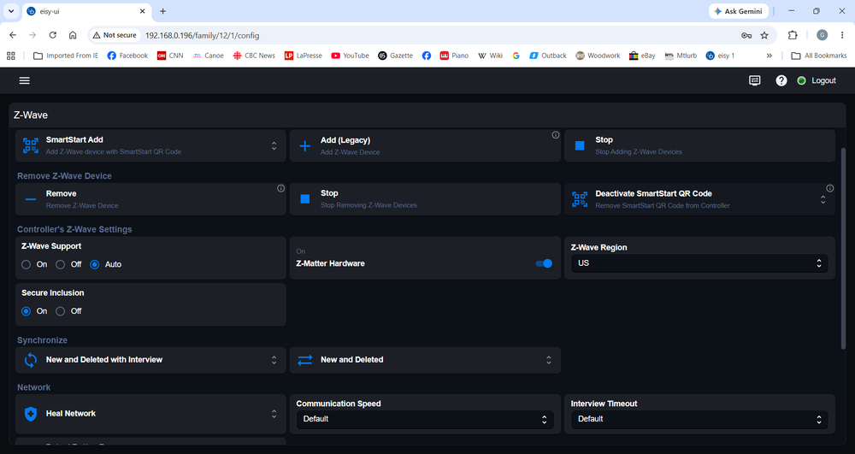Set Z-Wave Support to Auto
Screen dimensions: 855x454
tap(95, 264)
